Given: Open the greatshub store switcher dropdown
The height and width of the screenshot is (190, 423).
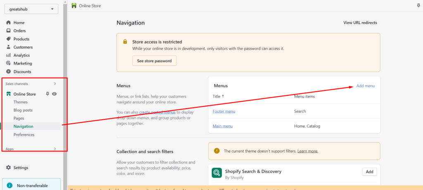Looking at the screenshot, I should click(x=31, y=9).
